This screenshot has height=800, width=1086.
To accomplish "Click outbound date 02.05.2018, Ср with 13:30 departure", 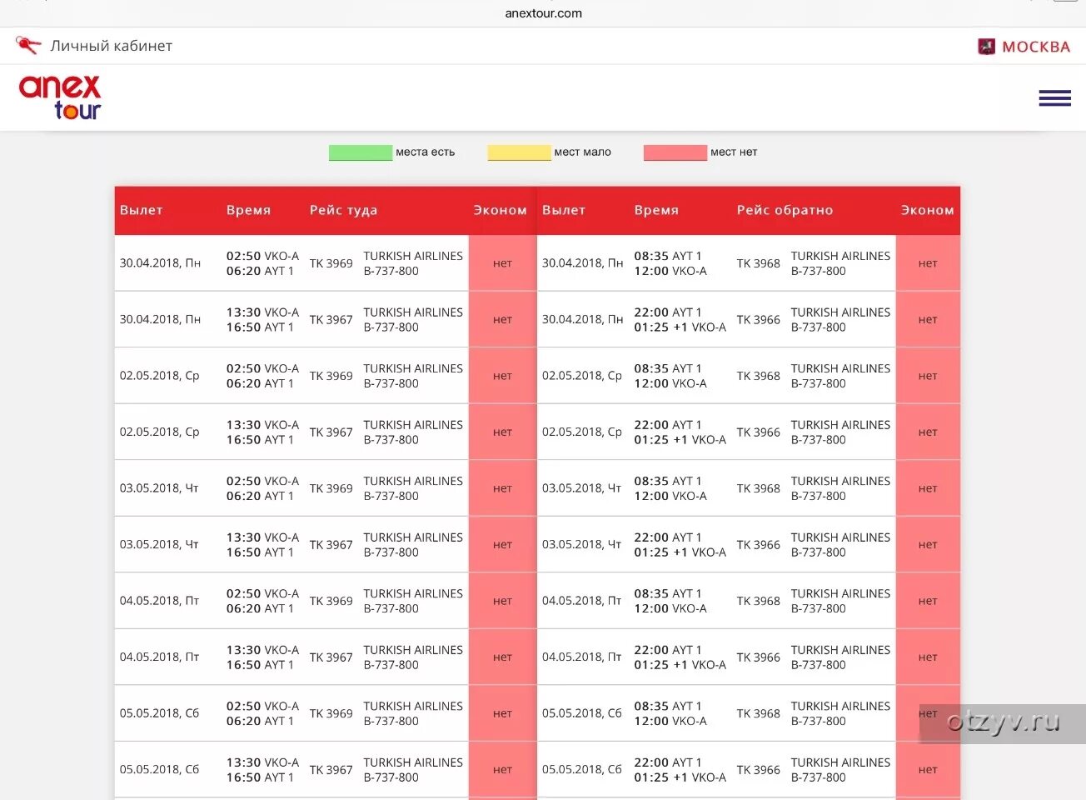I will [x=160, y=432].
